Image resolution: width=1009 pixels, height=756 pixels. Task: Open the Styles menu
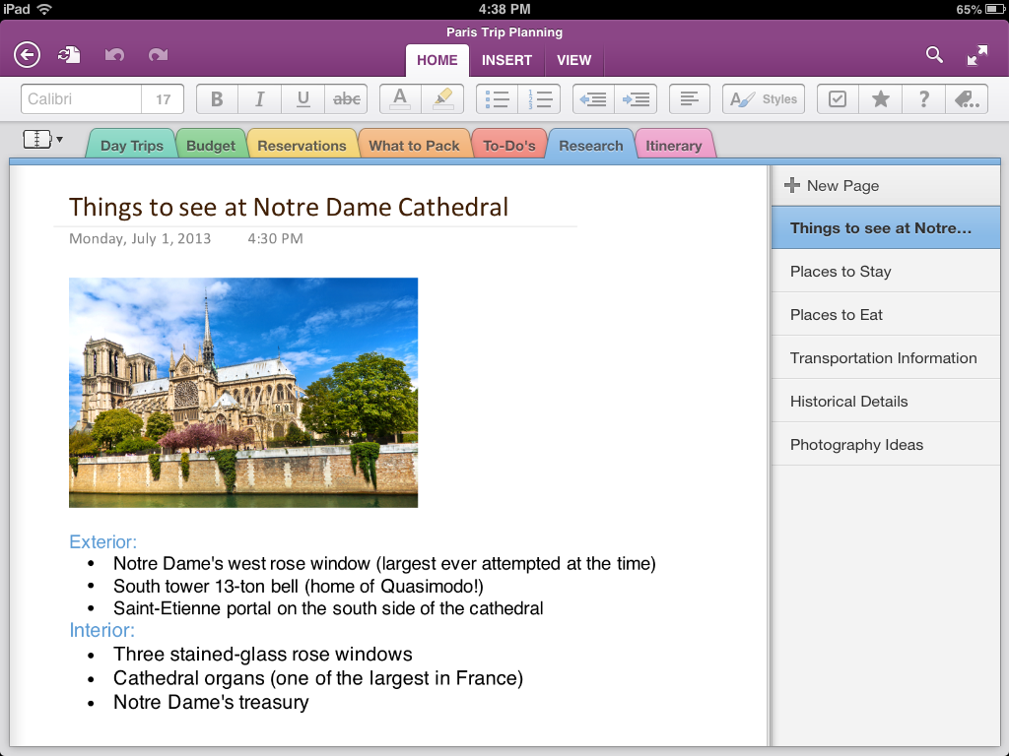click(764, 99)
